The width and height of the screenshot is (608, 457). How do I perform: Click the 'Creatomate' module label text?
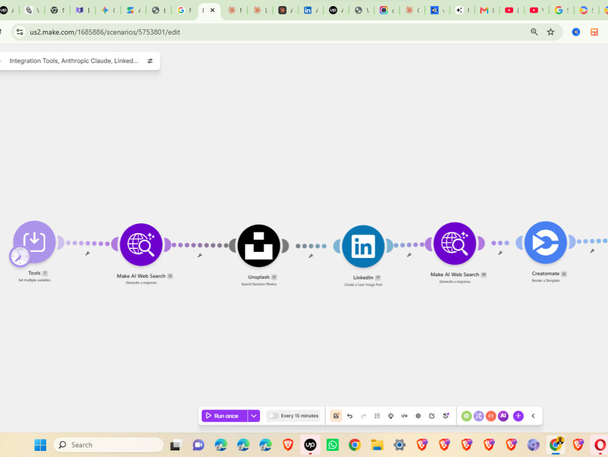545,273
